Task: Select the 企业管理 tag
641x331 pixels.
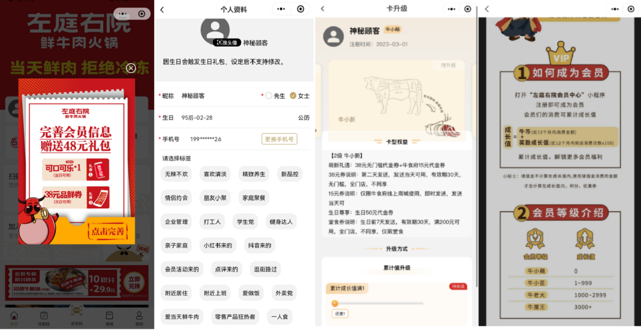Action: [x=176, y=222]
